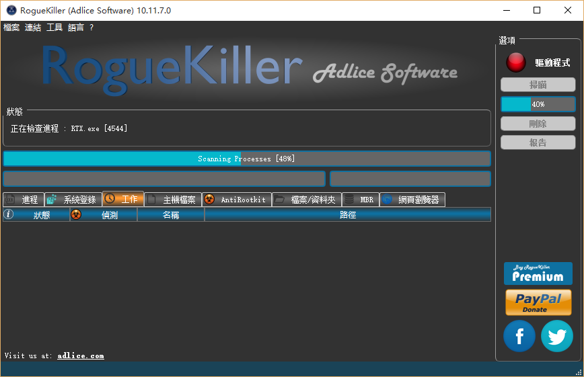The width and height of the screenshot is (584, 377).
Task: Open the Buy RogueKiller Premium banner
Action: click(538, 274)
